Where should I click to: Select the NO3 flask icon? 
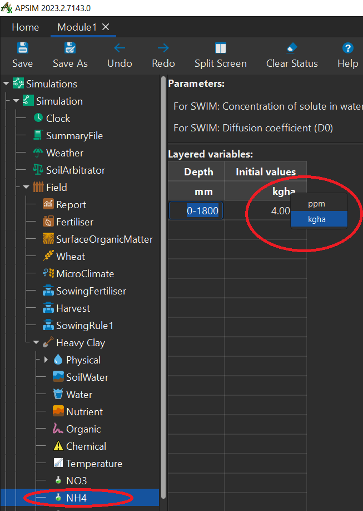point(58,480)
